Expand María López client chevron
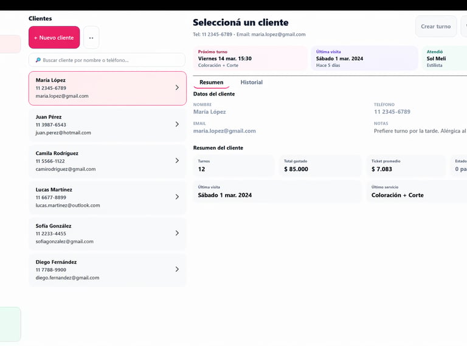Image resolution: width=467 pixels, height=346 pixels. 177,88
